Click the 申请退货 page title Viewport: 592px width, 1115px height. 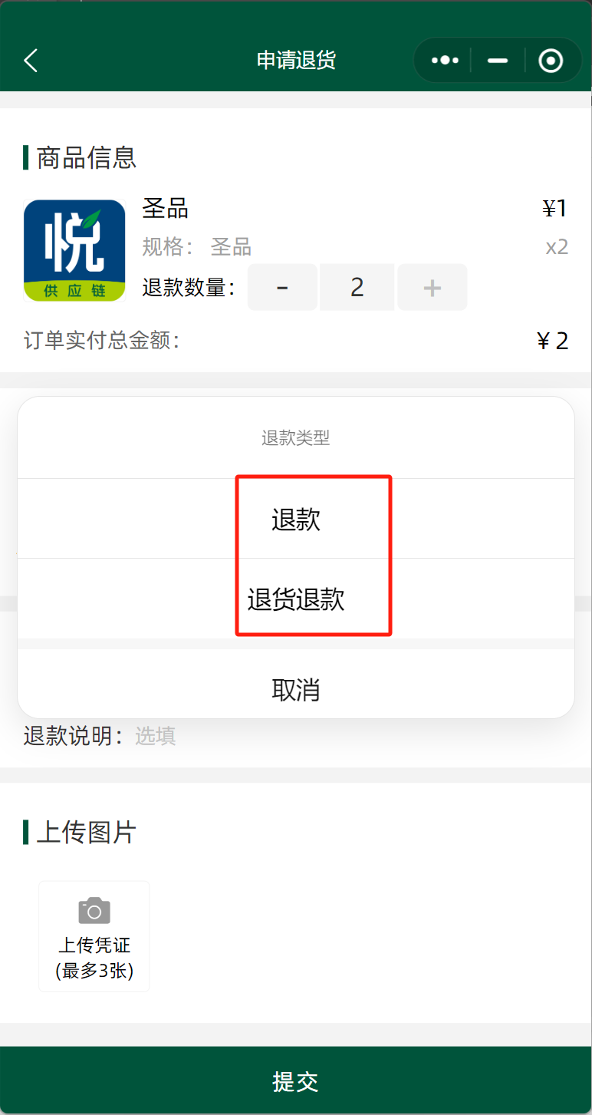296,61
